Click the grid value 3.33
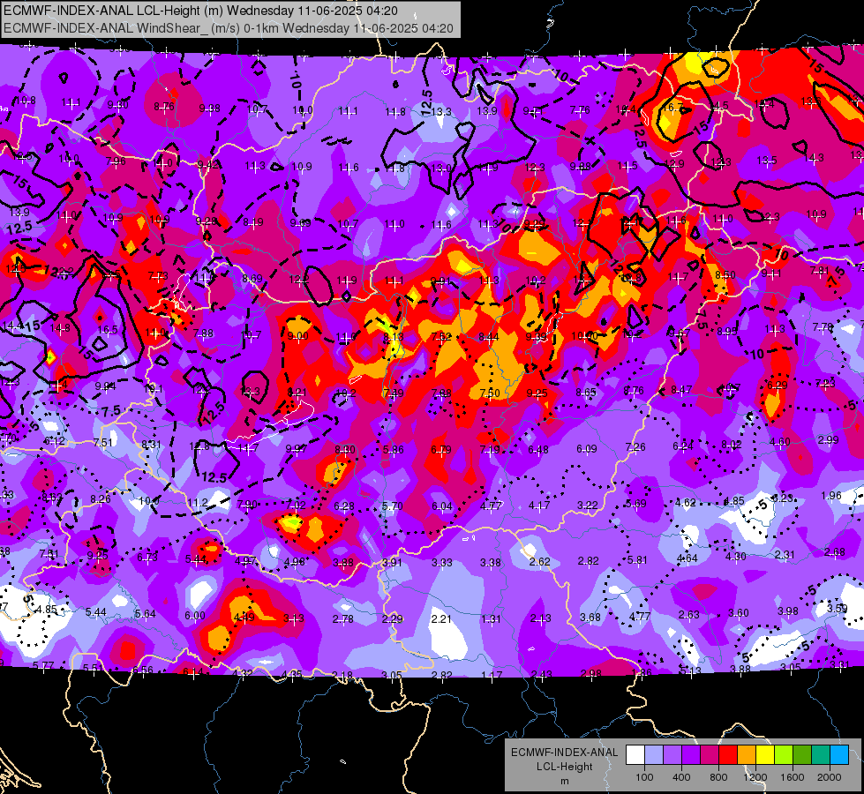The image size is (864, 794). [x=442, y=563]
